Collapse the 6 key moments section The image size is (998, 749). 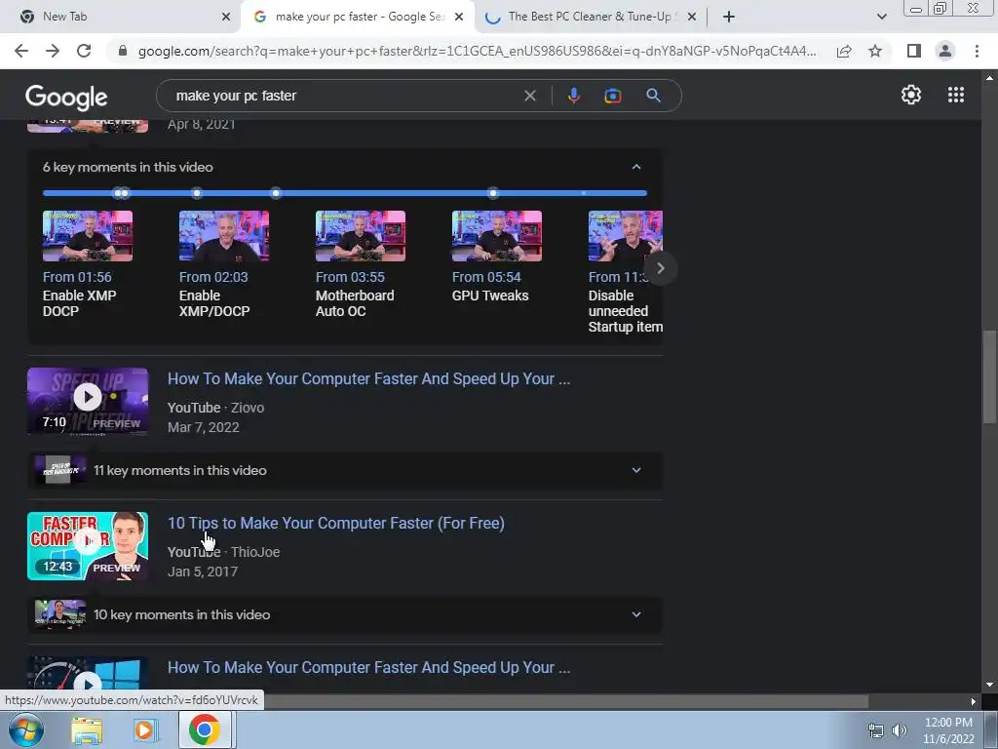coord(635,167)
